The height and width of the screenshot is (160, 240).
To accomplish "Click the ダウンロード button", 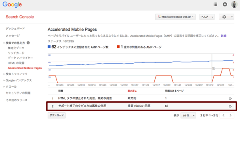I will pos(57,115).
